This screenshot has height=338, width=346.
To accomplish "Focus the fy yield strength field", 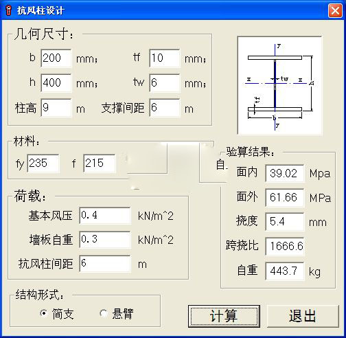I will 43,164.
